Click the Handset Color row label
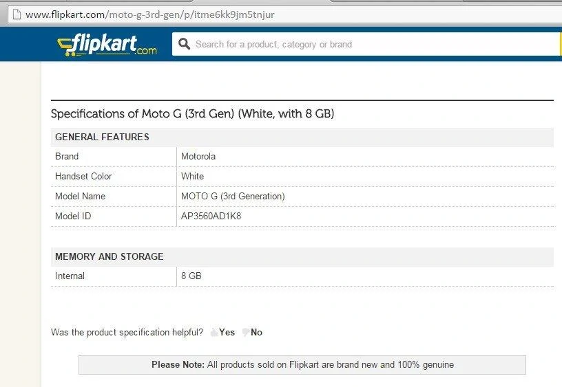 click(83, 177)
